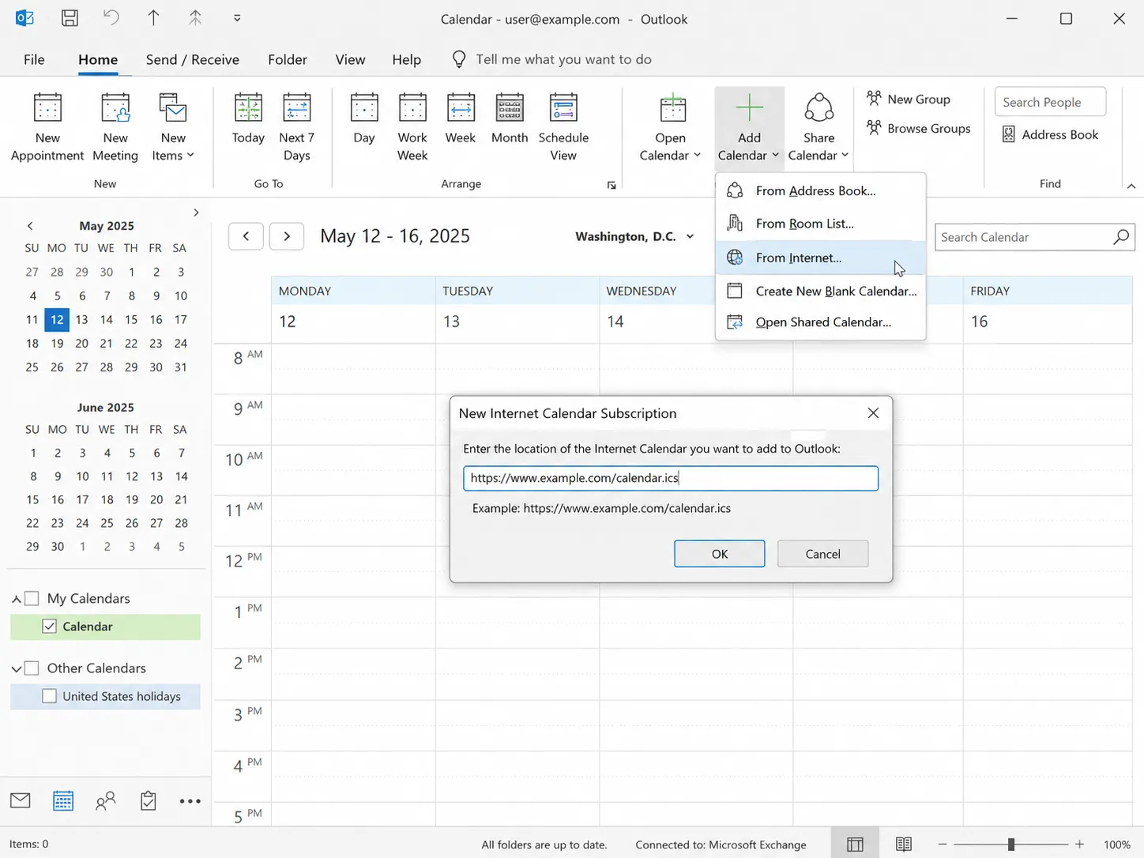Image resolution: width=1144 pixels, height=858 pixels.
Task: Select May 20 in the date navigator
Action: (x=81, y=344)
